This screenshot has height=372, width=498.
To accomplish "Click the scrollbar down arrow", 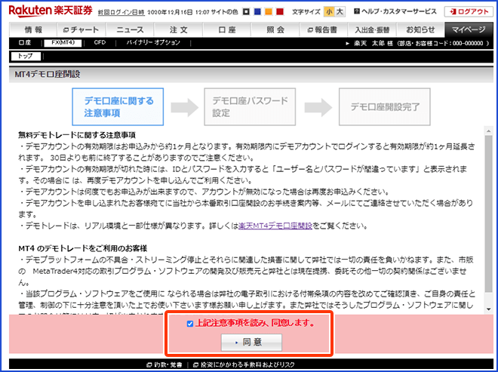I will [x=488, y=309].
